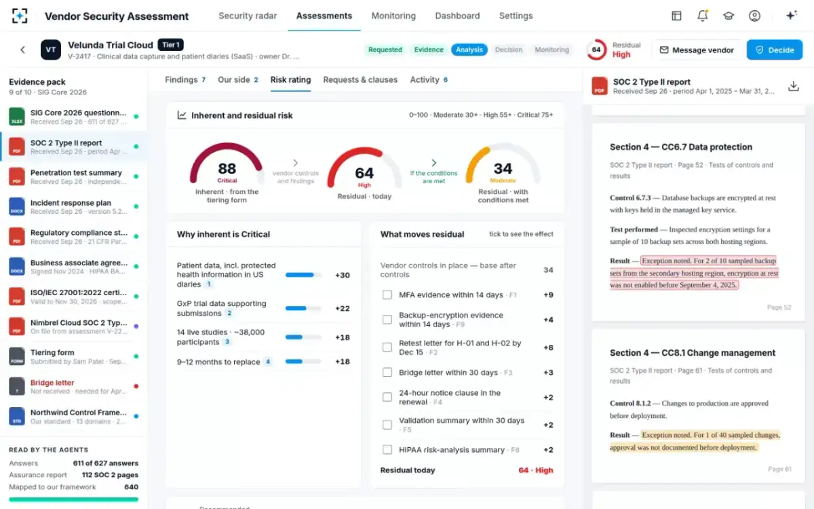Screen dimensions: 814x509
Task: Click the VT vendor avatar
Action: tap(50, 50)
